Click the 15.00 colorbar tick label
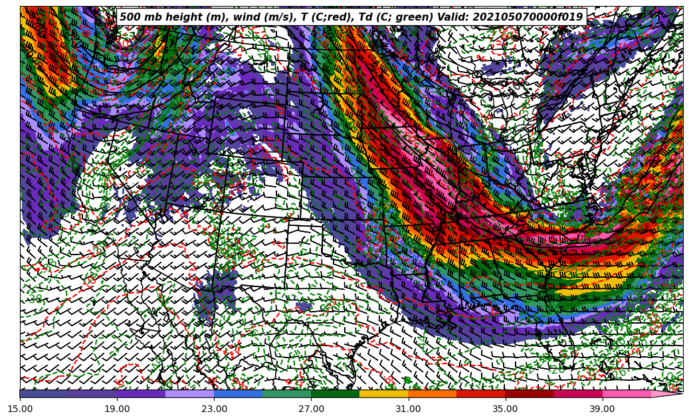The height and width of the screenshot is (420, 689). 21,408
